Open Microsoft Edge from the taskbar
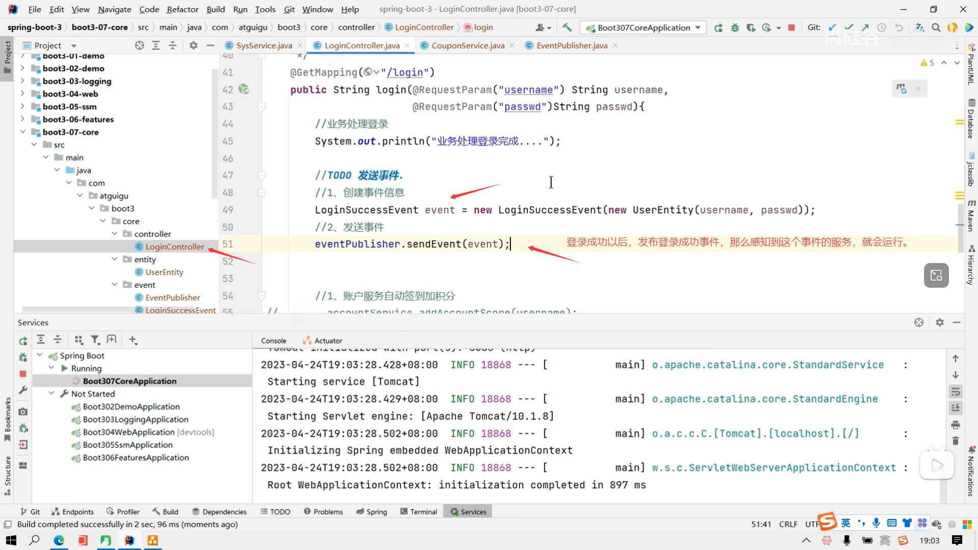978x550 pixels. [x=59, y=540]
